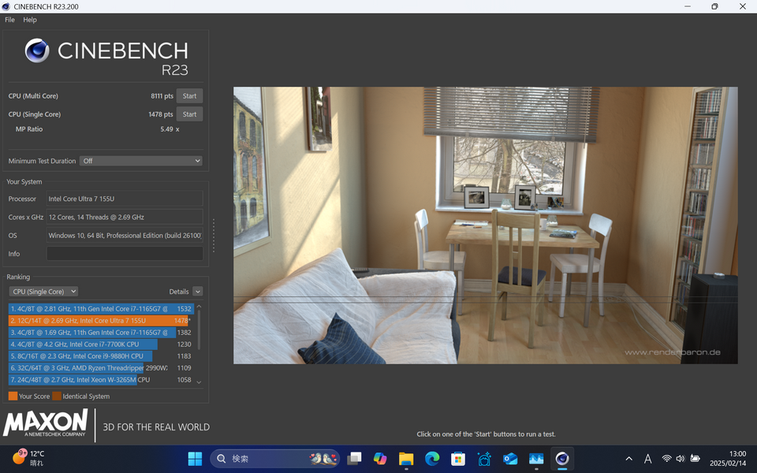The height and width of the screenshot is (473, 757).
Task: Show hidden tray icons chevron
Action: [x=628, y=459]
